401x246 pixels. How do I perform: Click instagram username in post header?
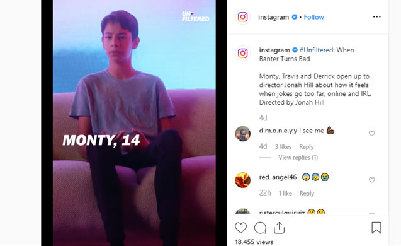pyautogui.click(x=273, y=17)
